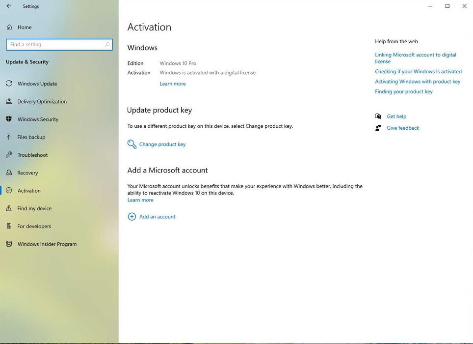Click the back arrow icon in Settings
The width and height of the screenshot is (473, 344).
pos(9,6)
